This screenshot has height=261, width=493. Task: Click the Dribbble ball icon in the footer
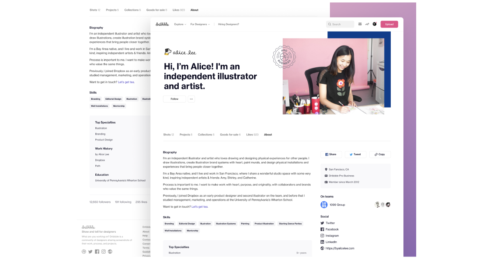(84, 252)
